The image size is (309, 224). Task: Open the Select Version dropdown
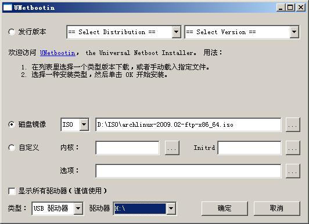pyautogui.click(x=242, y=32)
